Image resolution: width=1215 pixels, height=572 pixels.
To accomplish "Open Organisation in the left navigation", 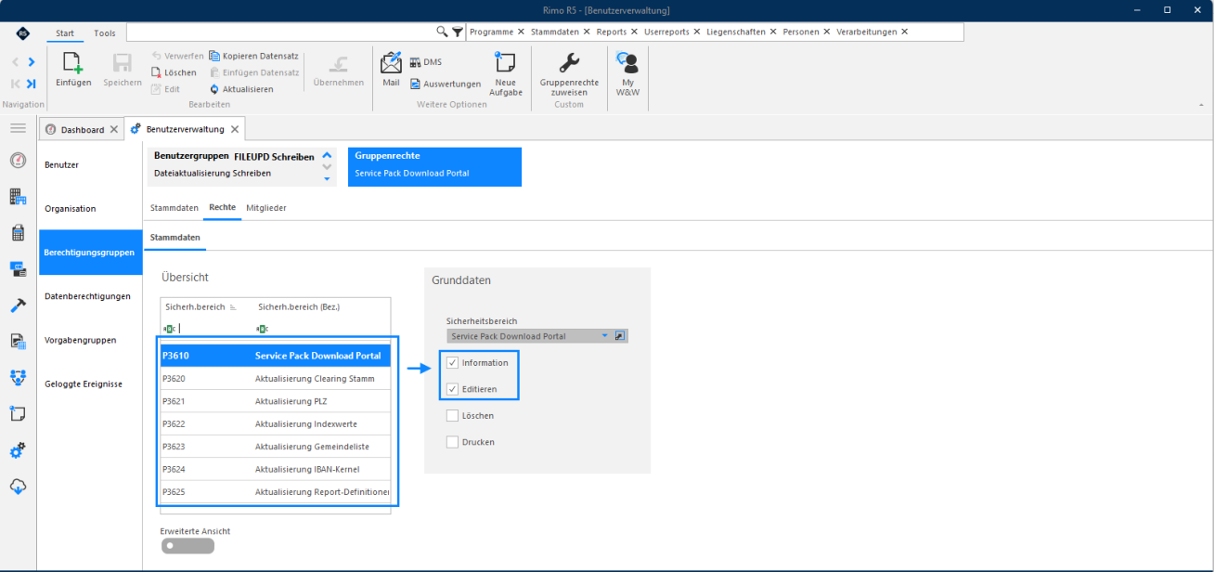I will [x=91, y=209].
